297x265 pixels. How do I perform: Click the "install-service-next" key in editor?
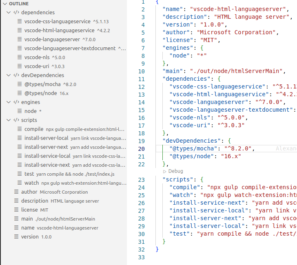[207, 203]
